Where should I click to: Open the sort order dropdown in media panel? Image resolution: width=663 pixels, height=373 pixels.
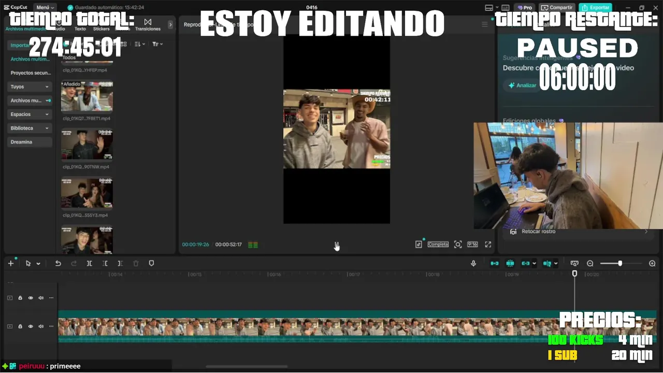(x=140, y=44)
